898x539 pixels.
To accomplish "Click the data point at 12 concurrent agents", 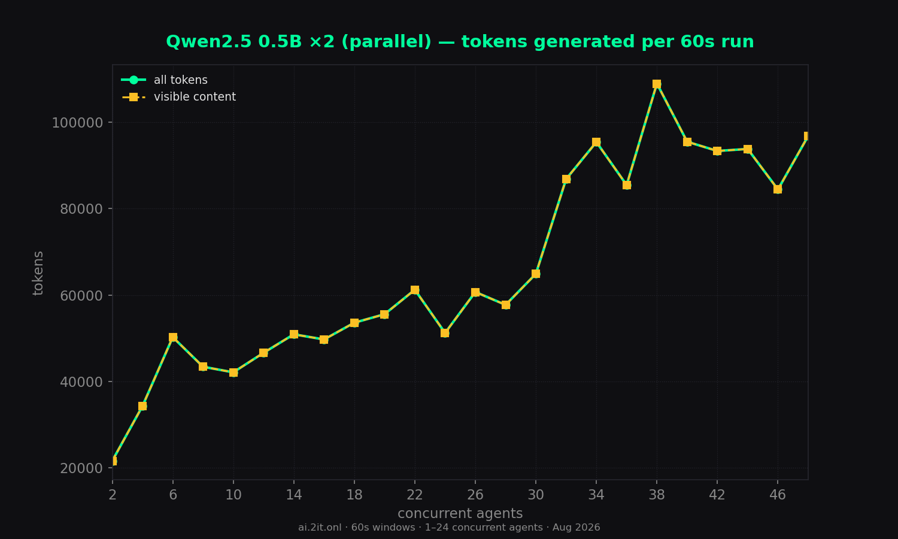I will pyautogui.click(x=263, y=353).
